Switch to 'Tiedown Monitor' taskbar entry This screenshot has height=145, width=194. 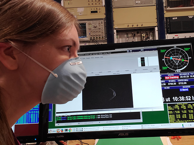166,125
